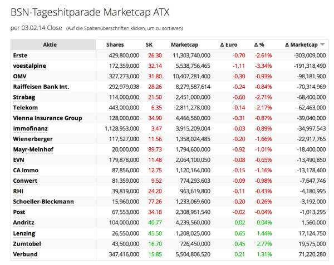This screenshot has height=265, width=334.
Task: Sort table by Aktie column
Action: coord(50,45)
